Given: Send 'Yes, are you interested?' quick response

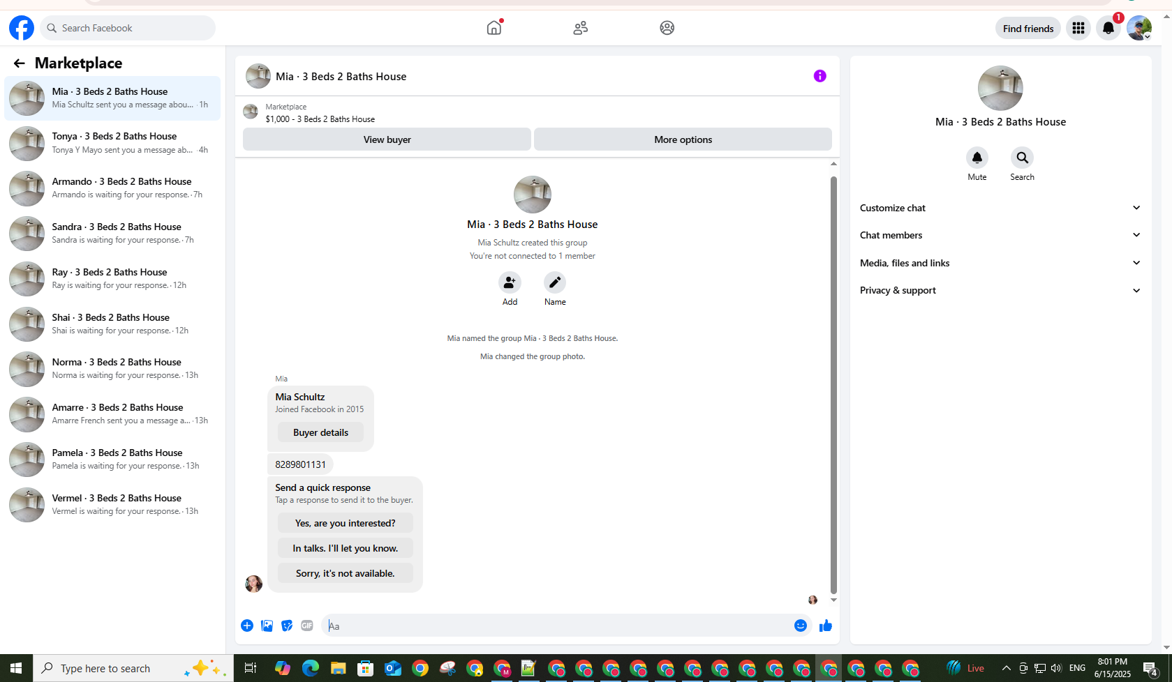Looking at the screenshot, I should [345, 523].
